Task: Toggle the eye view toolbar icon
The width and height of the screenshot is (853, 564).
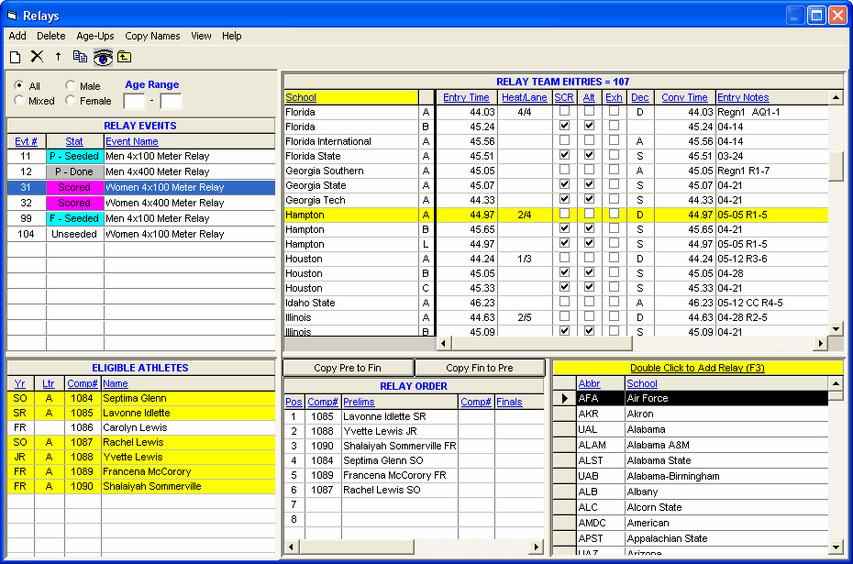Action: click(103, 57)
